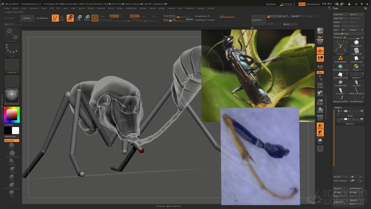Toggle the Alternate button

12,141
